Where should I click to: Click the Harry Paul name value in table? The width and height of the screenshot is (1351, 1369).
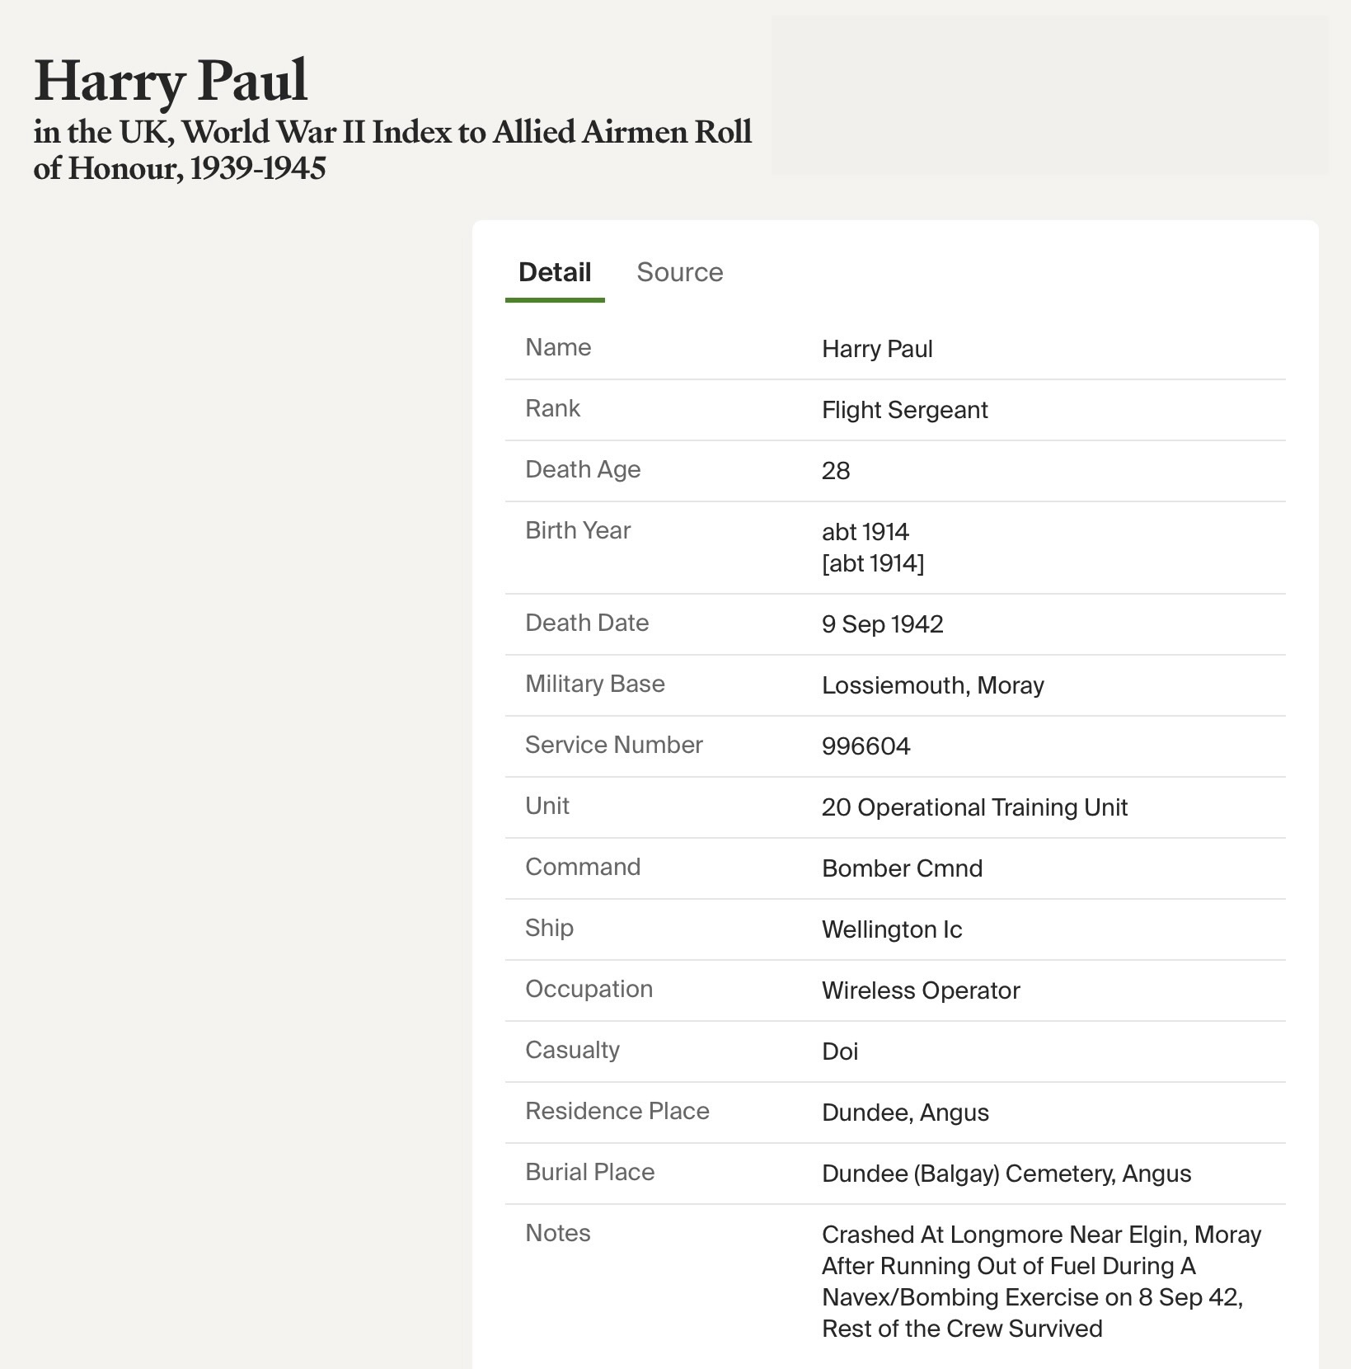point(877,349)
